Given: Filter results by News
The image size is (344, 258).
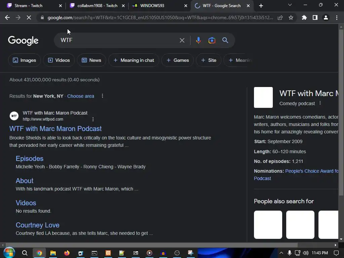Looking at the screenshot, I should pyautogui.click(x=91, y=60).
